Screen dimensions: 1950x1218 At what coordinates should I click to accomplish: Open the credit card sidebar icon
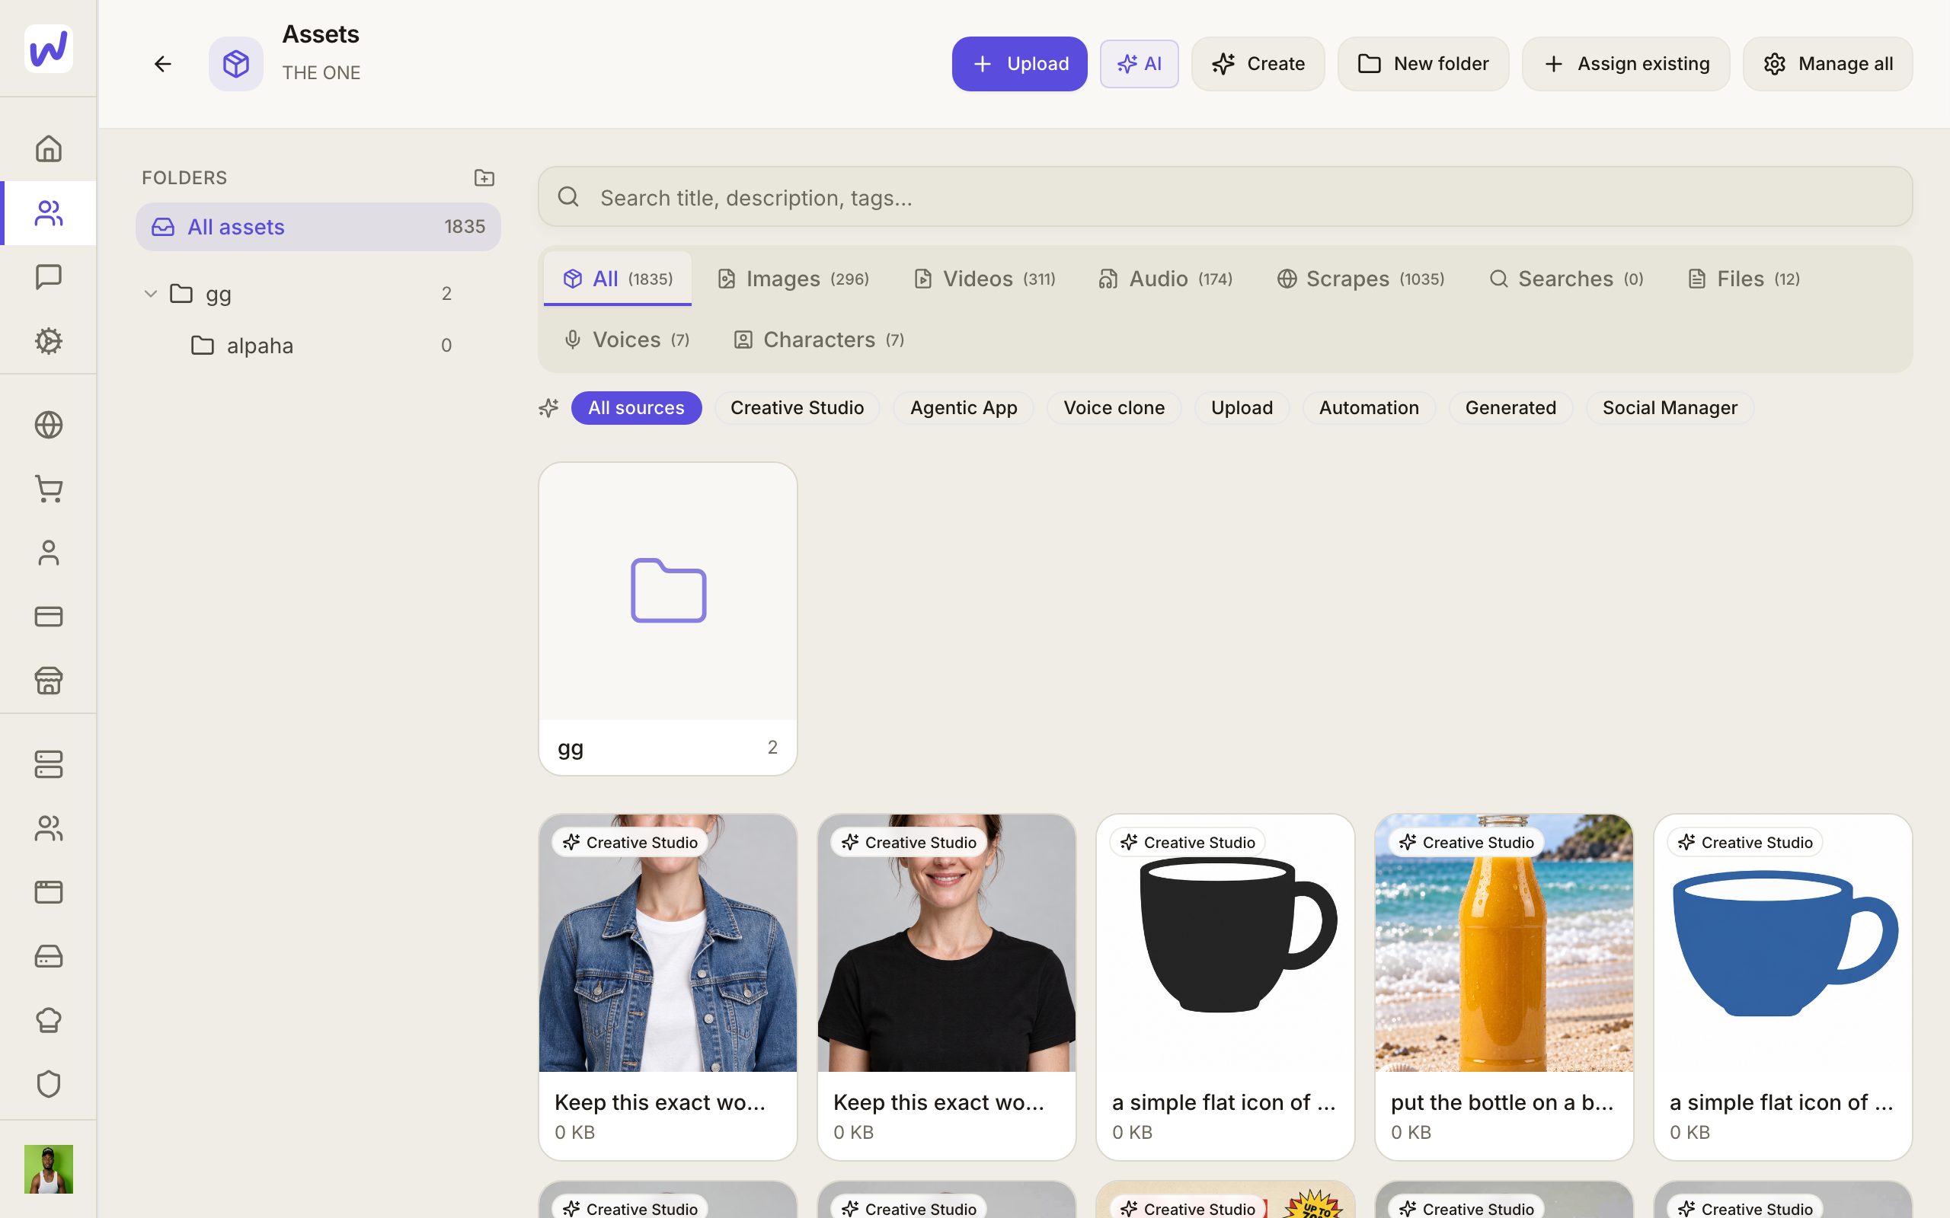coord(48,617)
